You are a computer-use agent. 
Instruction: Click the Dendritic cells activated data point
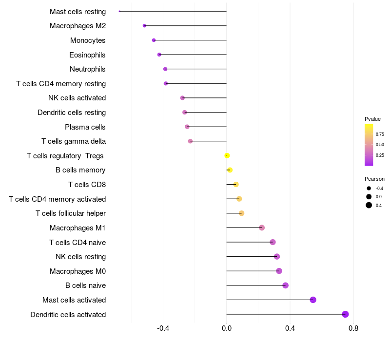coord(346,314)
